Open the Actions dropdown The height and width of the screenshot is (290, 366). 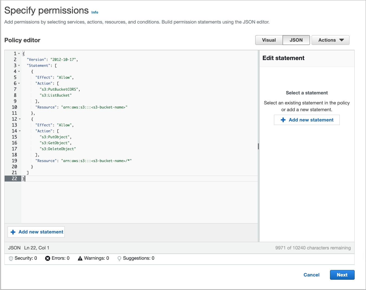click(x=330, y=40)
